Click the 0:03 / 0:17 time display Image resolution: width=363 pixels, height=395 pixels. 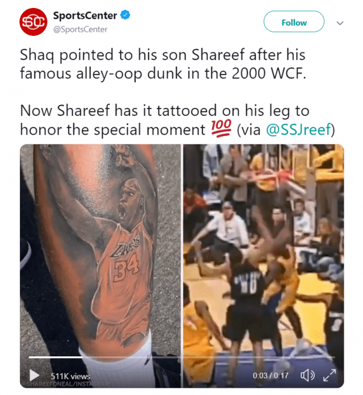[x=271, y=376]
